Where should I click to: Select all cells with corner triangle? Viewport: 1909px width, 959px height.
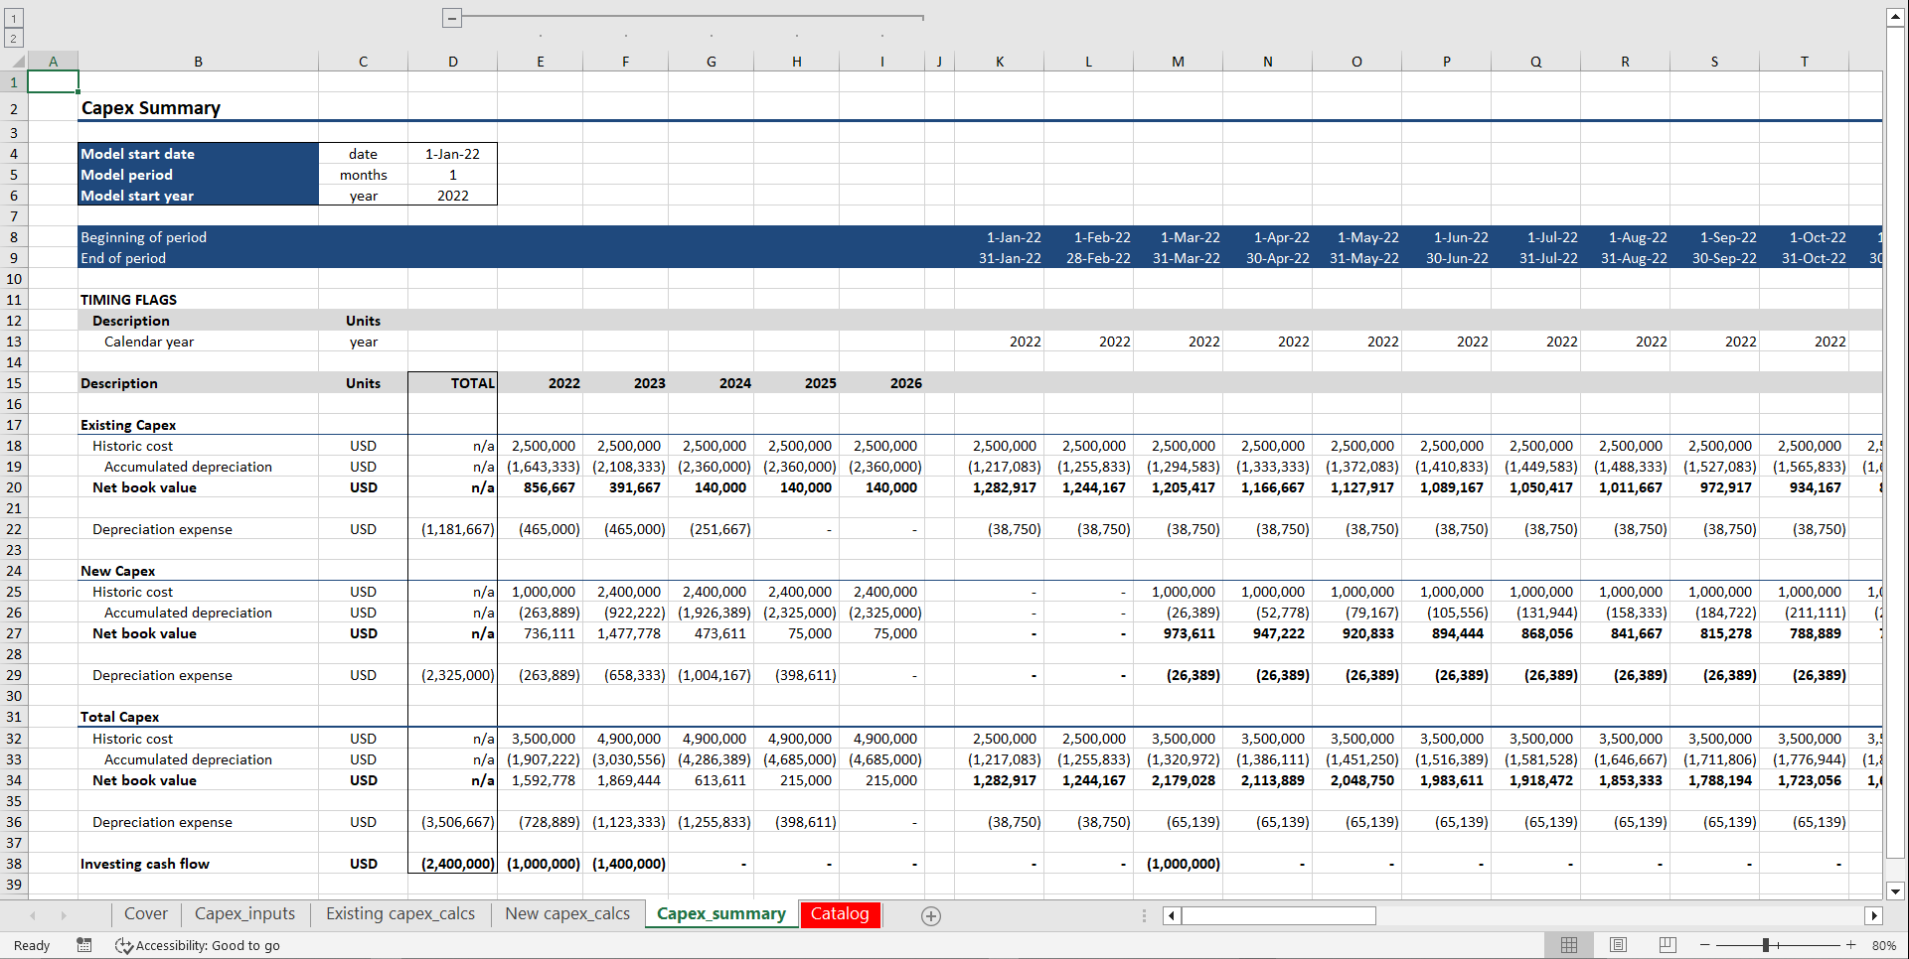(15, 61)
